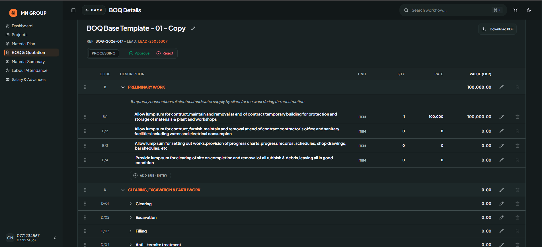Edit item B/4 with pencil icon

tap(502, 160)
